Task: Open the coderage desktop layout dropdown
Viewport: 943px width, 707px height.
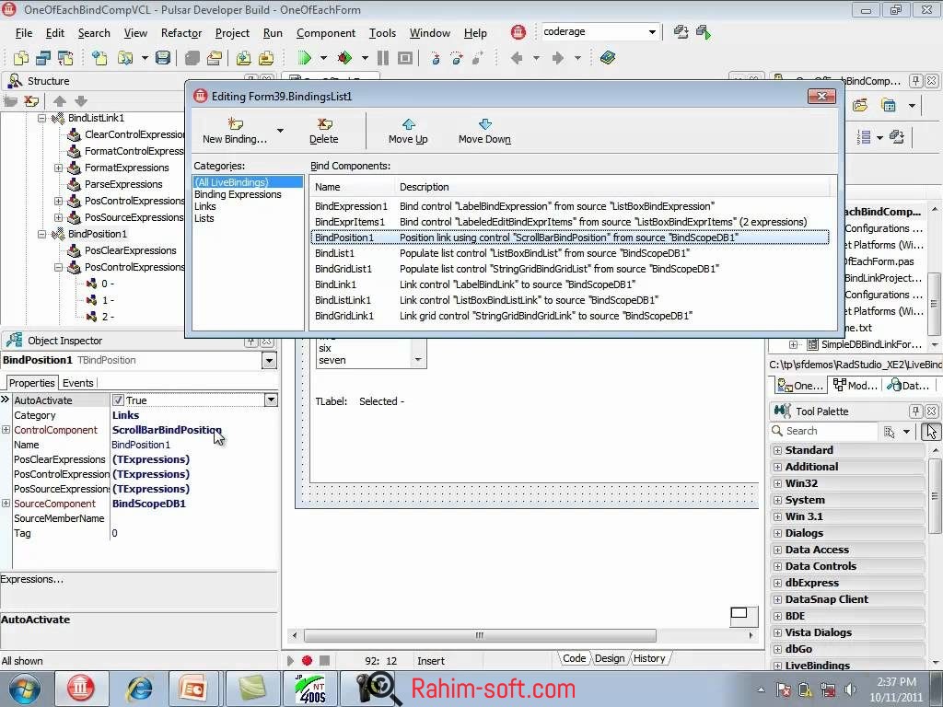Action: (x=652, y=32)
